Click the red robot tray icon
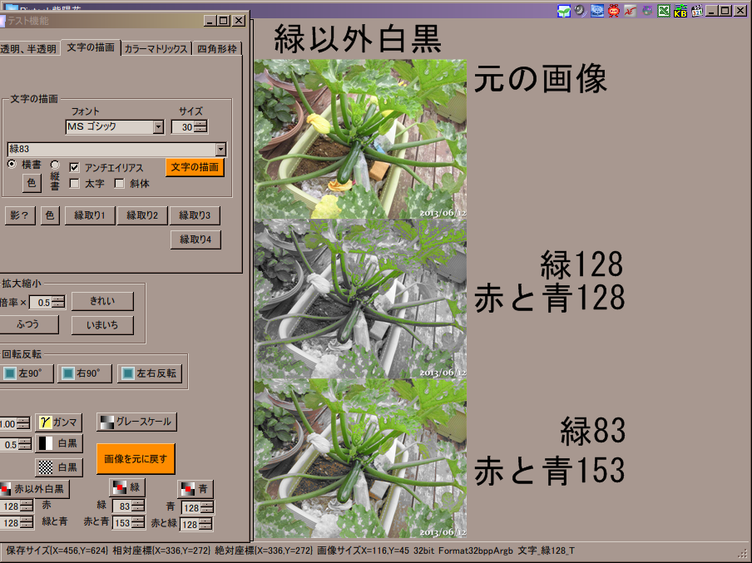 coord(613,11)
